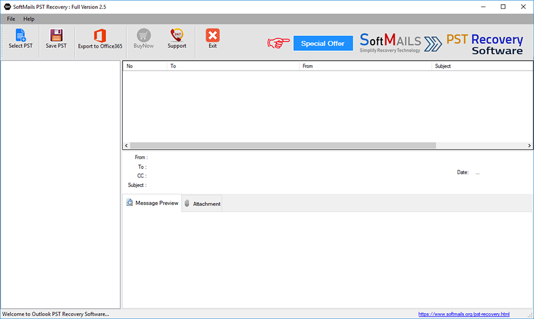Click the From column header
This screenshot has height=319, width=534.
[x=365, y=66]
